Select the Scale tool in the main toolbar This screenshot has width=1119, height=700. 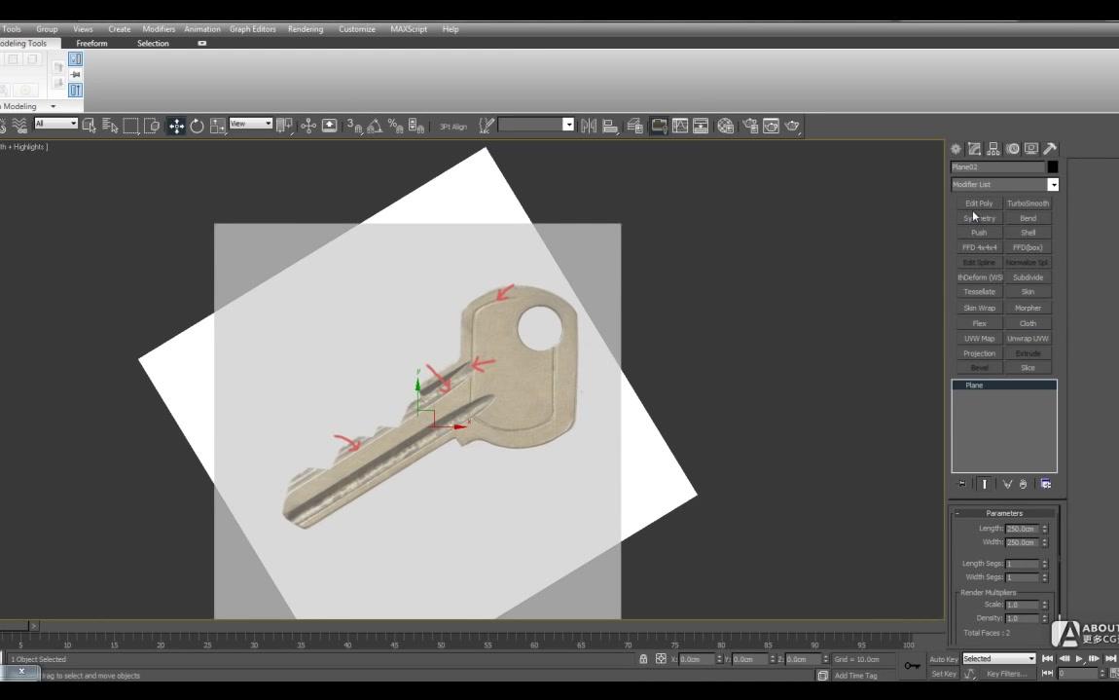(x=215, y=125)
